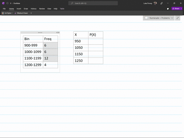The width and height of the screenshot is (184, 138).
Task: Click frequency cell 6 in 900-999 row
Action: click(51, 45)
